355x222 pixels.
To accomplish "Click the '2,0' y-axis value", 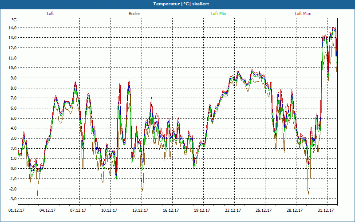I will 13,148.
